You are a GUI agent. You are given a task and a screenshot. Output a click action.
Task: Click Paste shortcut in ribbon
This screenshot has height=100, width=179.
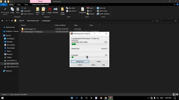[27, 14]
